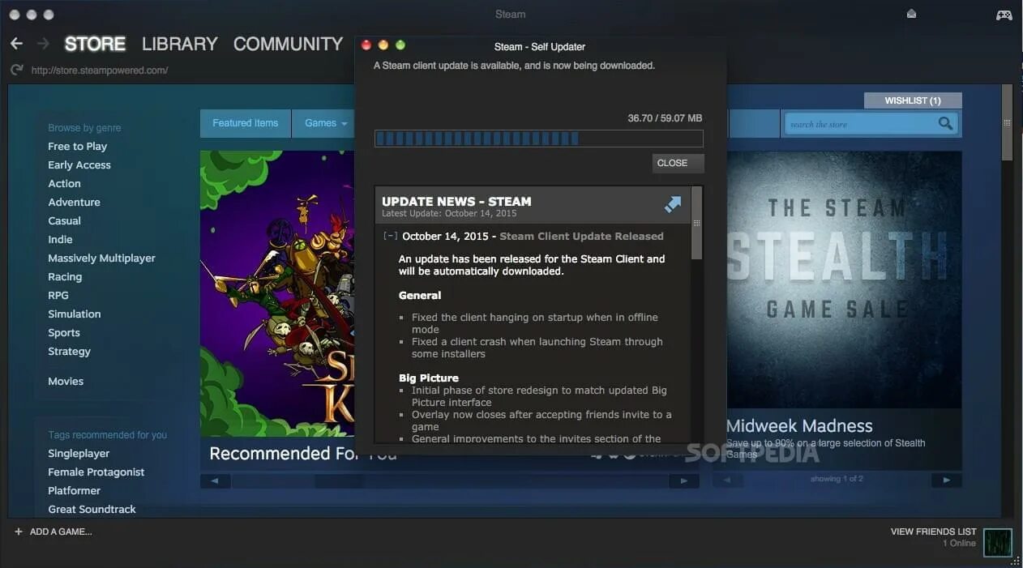Click the forward navigation arrow
The height and width of the screenshot is (568, 1023).
pyautogui.click(x=43, y=44)
